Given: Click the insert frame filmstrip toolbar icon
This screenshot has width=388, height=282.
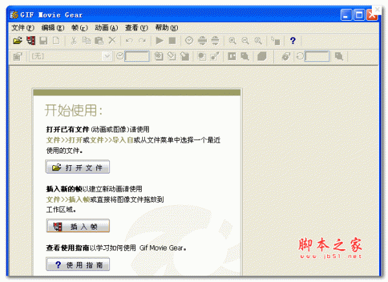Looking at the screenshot, I should point(31,41).
